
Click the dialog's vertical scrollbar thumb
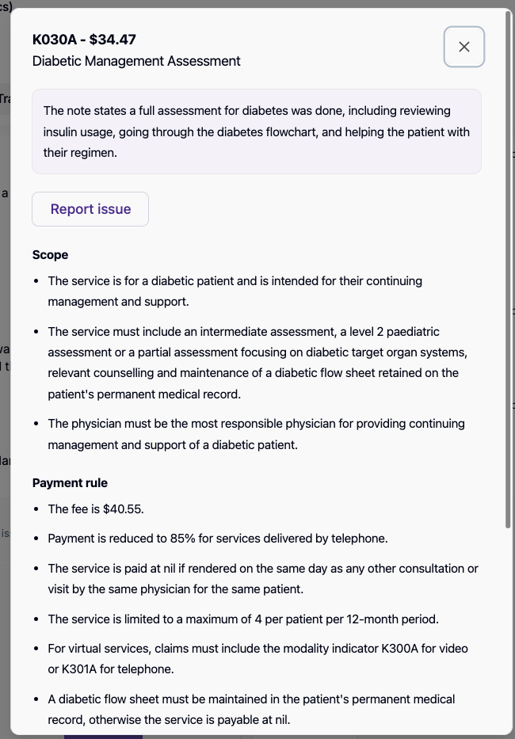tap(507, 277)
